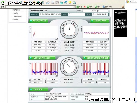Click the download speed line graph
Image resolution: width=137 pixels, height=103 pixels.
pos(44,32)
